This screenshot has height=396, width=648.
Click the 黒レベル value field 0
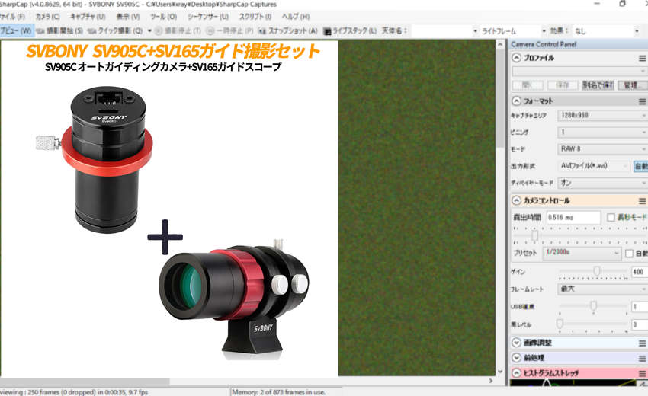click(x=640, y=324)
